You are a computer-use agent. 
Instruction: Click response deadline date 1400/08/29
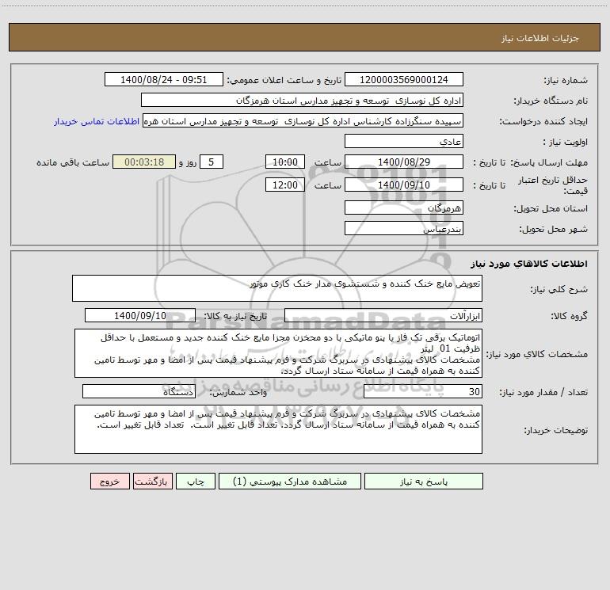click(404, 162)
